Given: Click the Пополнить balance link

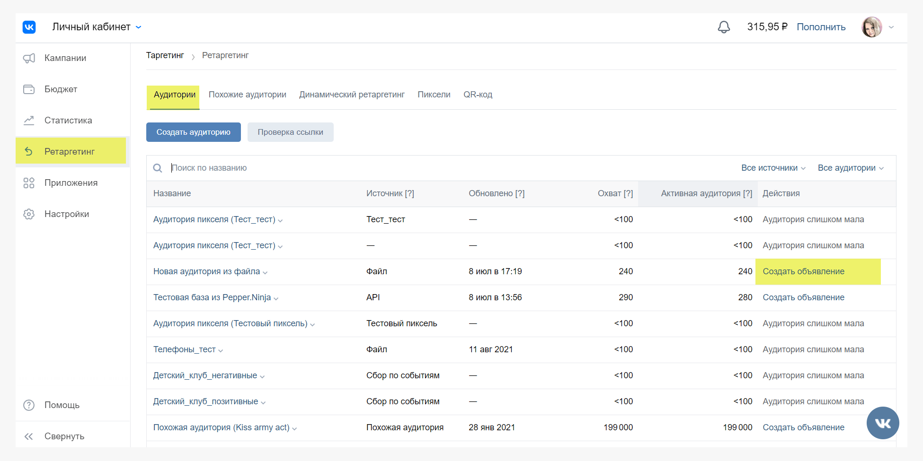Looking at the screenshot, I should coord(821,27).
